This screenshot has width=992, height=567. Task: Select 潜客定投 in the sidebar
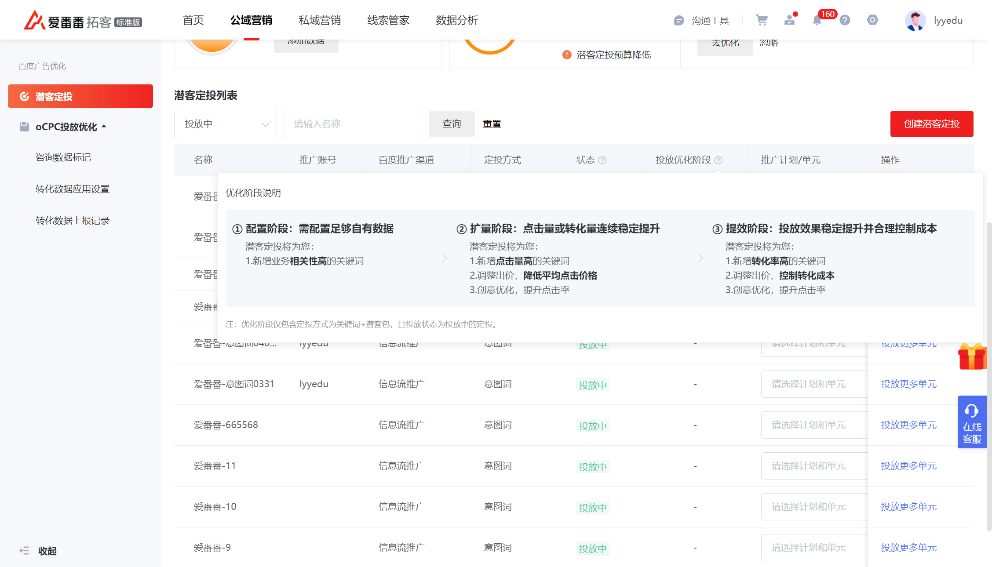pyautogui.click(x=80, y=96)
